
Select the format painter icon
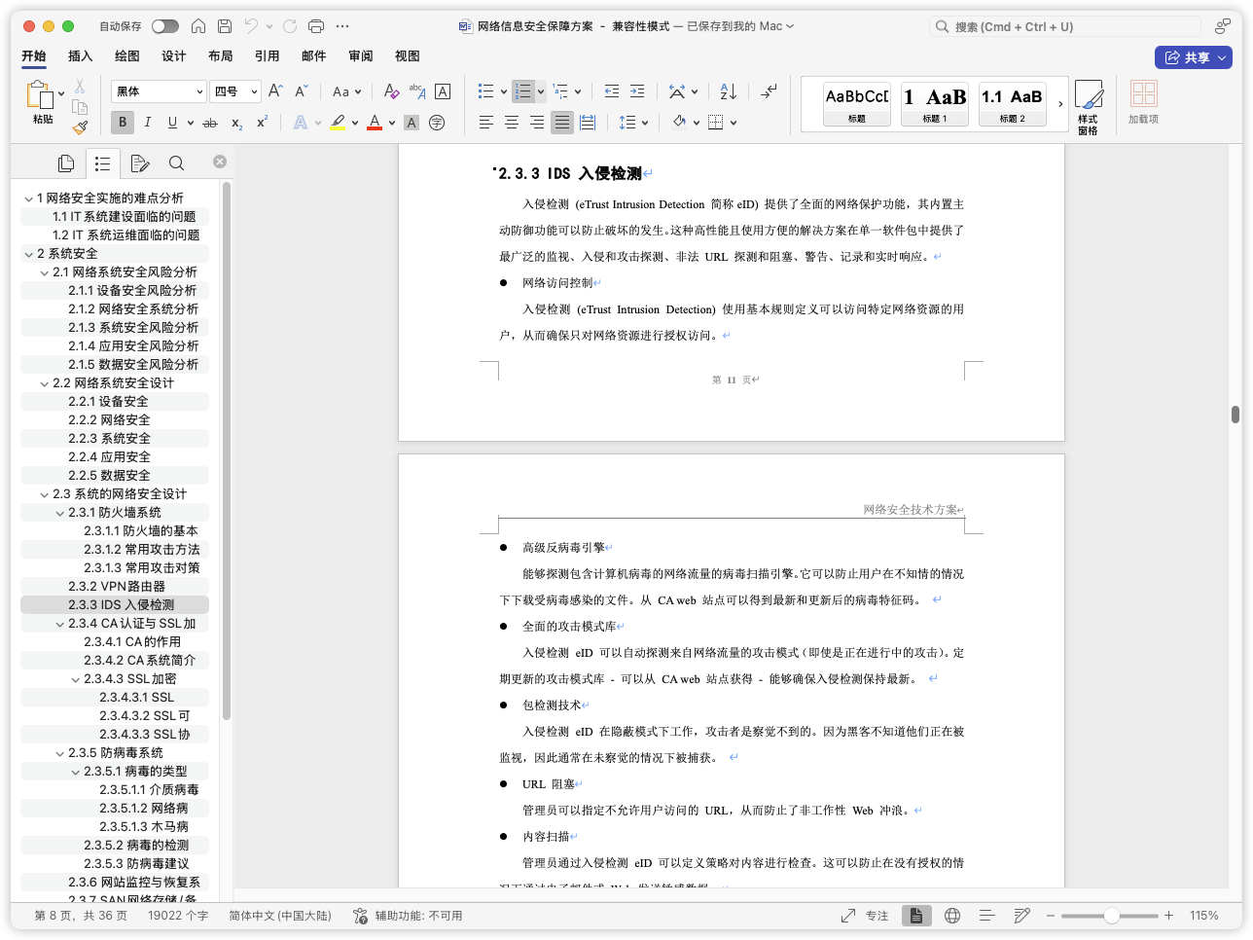(81, 126)
